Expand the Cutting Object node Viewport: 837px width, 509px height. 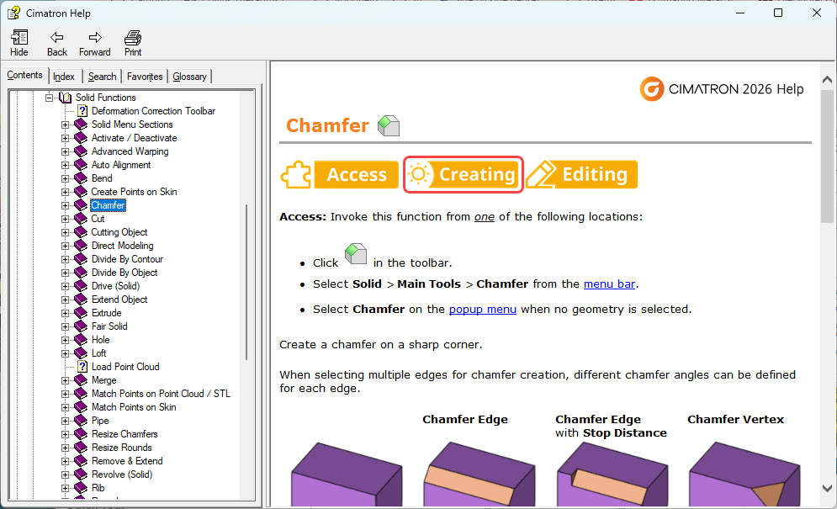point(65,232)
